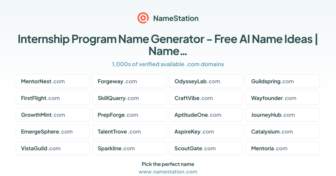Select the MentorNest.com domain card

(53, 81)
